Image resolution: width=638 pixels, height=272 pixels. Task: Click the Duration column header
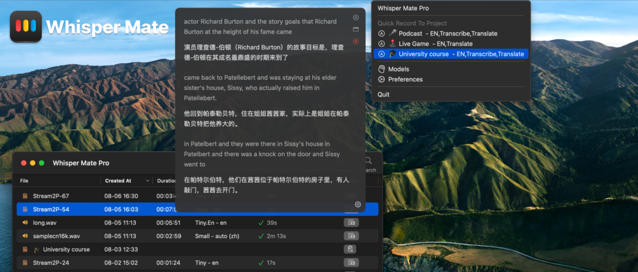166,181
